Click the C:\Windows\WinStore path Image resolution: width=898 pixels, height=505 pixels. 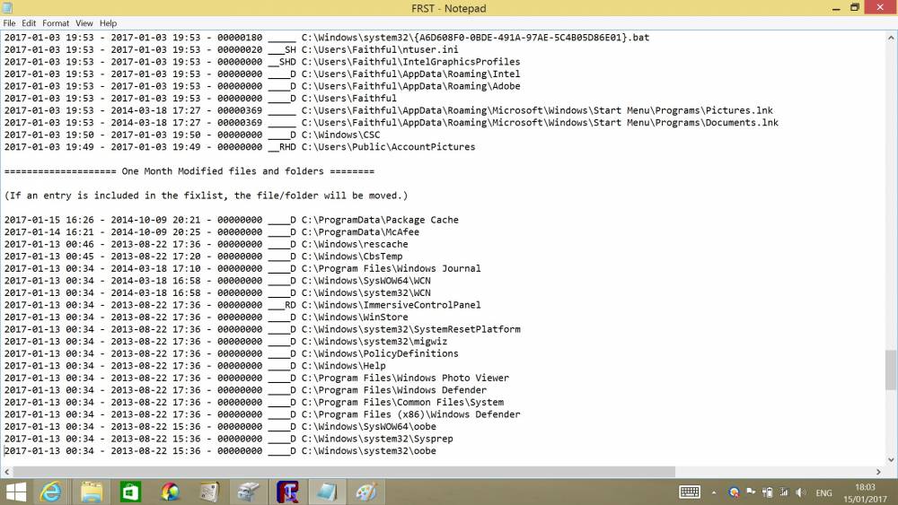(355, 317)
